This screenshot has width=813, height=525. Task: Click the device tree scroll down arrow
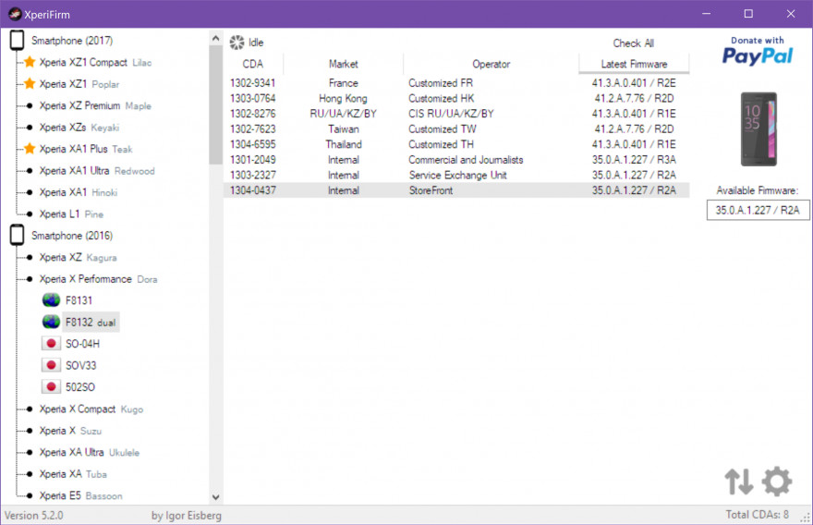[x=215, y=497]
